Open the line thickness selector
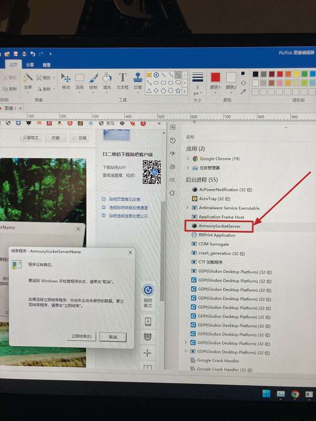 click(197, 77)
